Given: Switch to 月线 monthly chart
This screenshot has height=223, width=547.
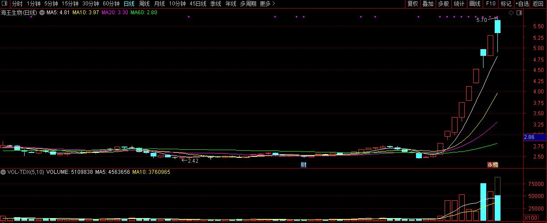Looking at the screenshot, I should coord(160,4).
